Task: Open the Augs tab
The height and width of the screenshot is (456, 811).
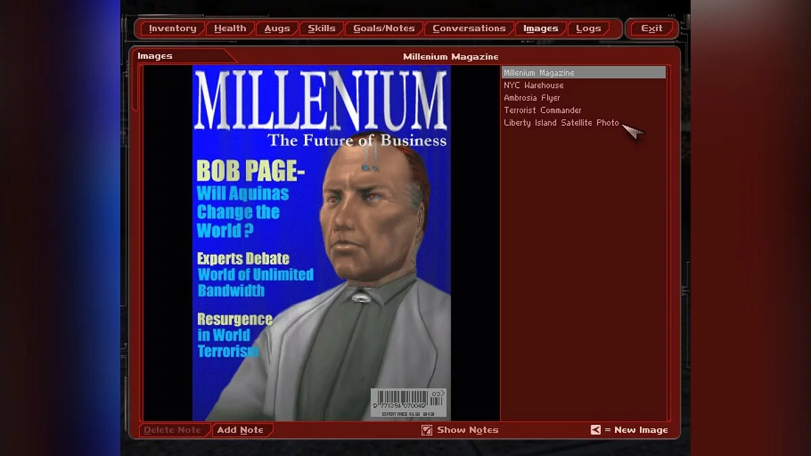Action: coord(277,28)
